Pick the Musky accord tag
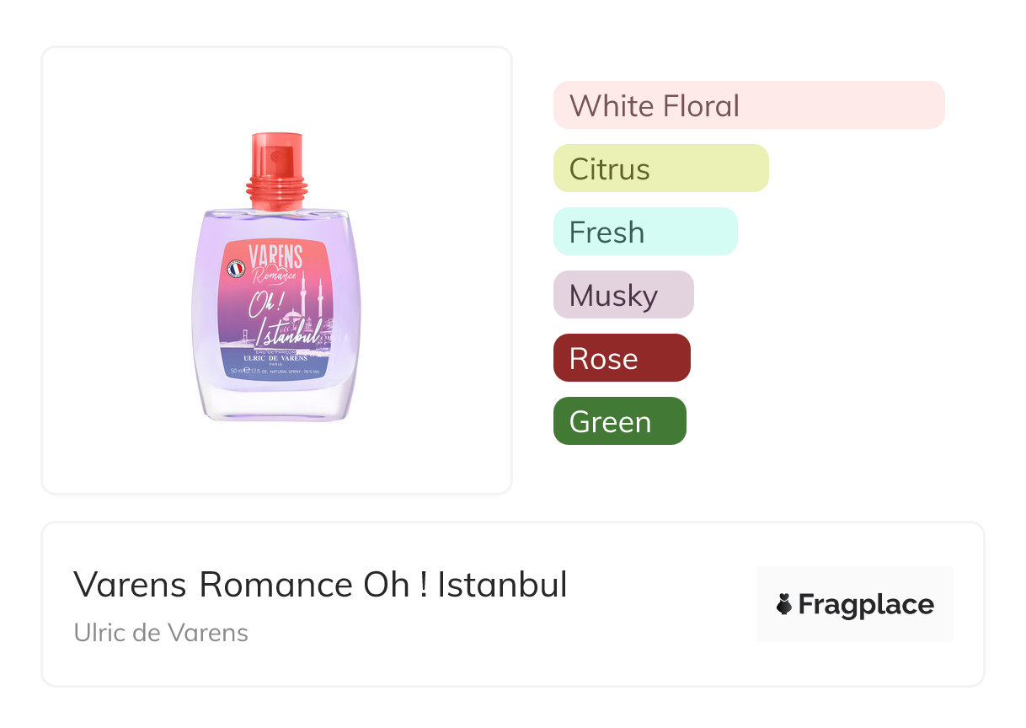1026x728 pixels. 623,295
